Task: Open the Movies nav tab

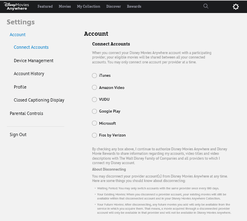Action: [x=65, y=6]
